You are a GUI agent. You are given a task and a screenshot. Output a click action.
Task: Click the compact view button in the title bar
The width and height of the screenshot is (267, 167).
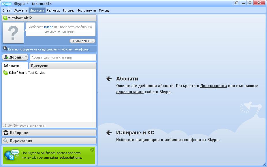[x=236, y=3]
